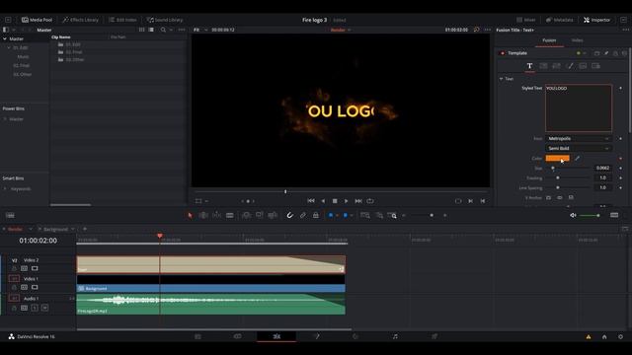Switch to the Edit page icon

(276, 336)
